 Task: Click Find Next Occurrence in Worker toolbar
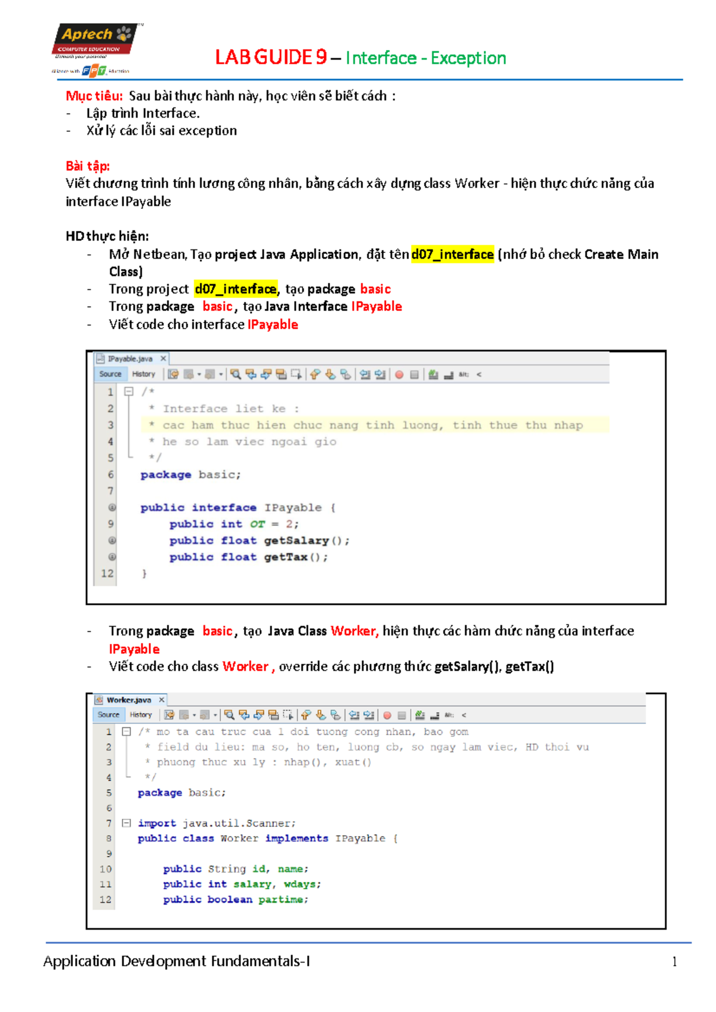[x=259, y=715]
